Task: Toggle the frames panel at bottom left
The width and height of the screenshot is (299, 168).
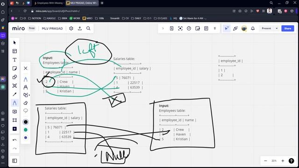Action: point(14,161)
